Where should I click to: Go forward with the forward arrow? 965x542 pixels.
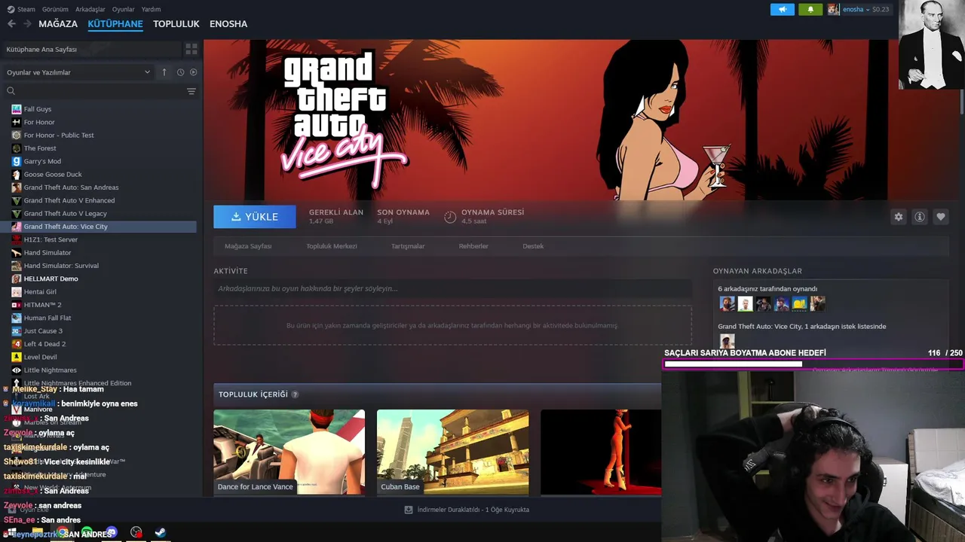pyautogui.click(x=27, y=24)
